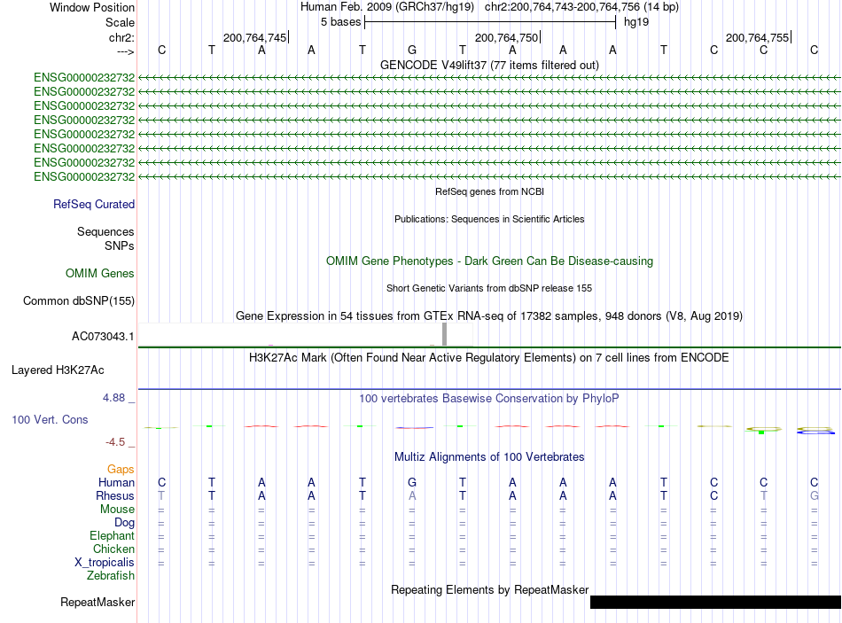Click the RepeatMasker track label
Screen dimensions: 842x623
tap(97, 603)
